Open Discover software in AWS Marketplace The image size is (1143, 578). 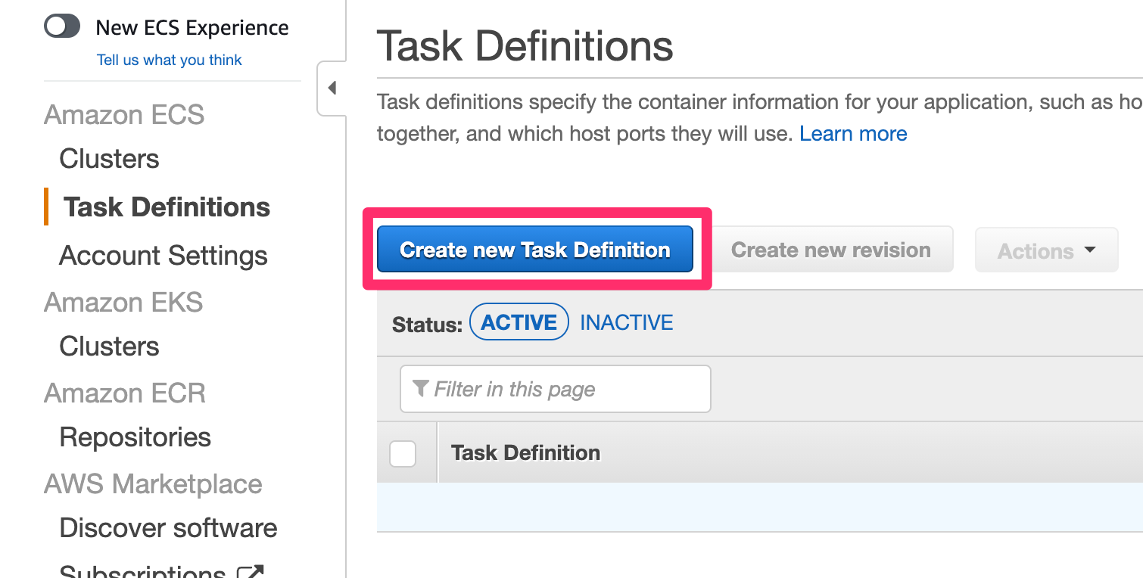(x=167, y=527)
